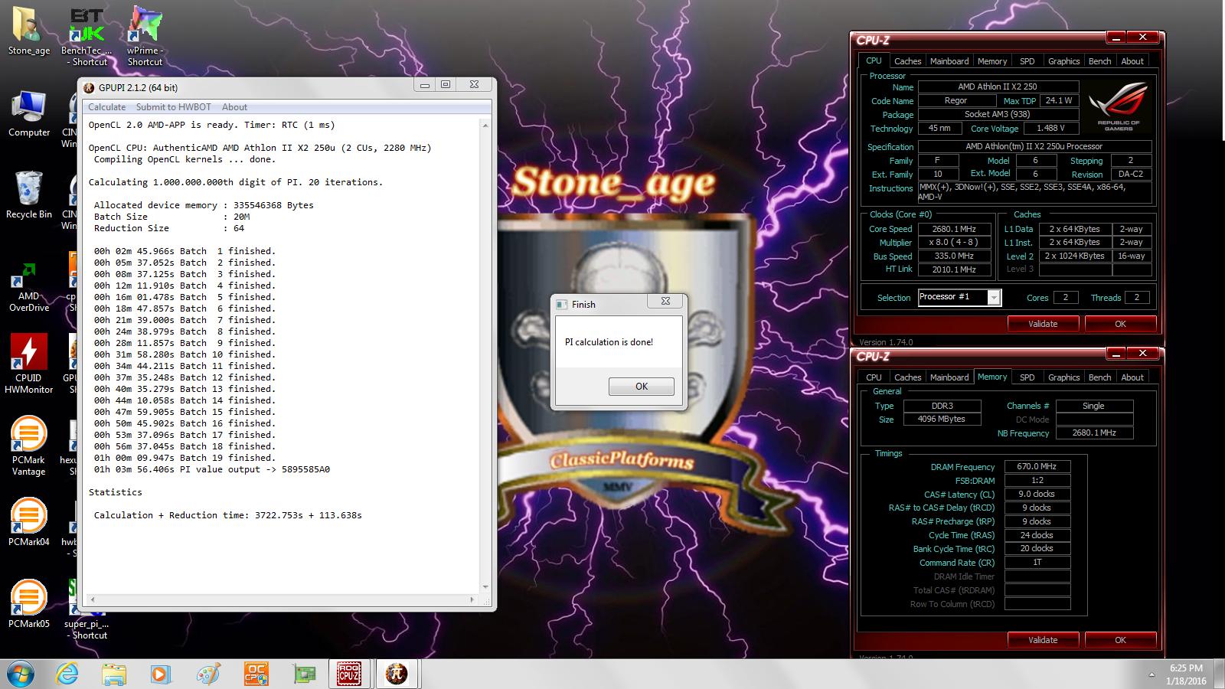Screen dimensions: 1225x689
Task: Switch to CPU tab in lower CPU-Z window
Action: 874,377
